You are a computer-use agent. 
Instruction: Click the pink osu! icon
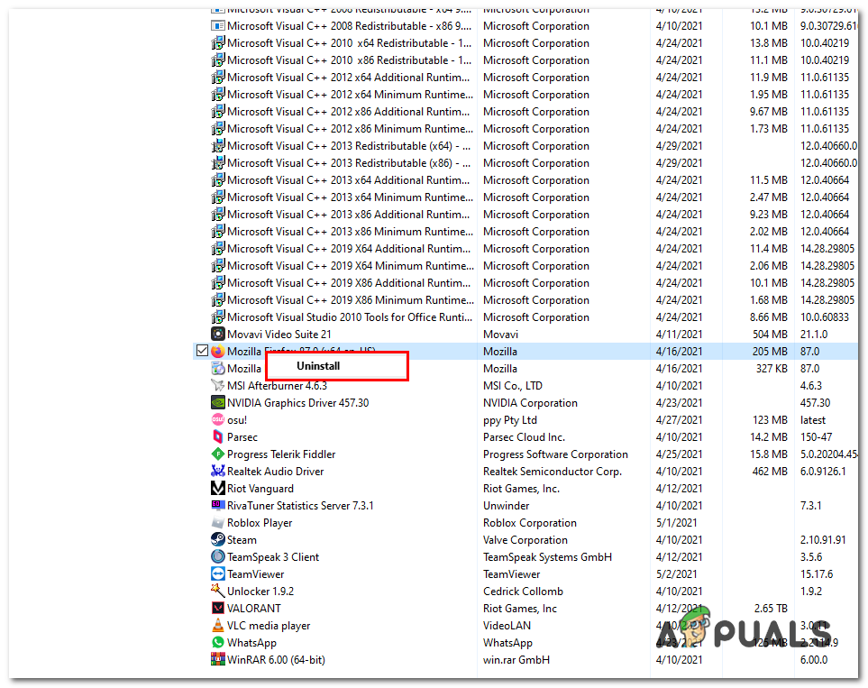pyautogui.click(x=218, y=419)
